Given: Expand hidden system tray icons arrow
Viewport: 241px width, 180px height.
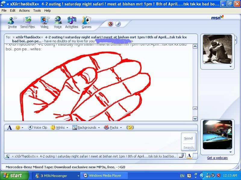Looking at the screenshot, I should point(202,175).
